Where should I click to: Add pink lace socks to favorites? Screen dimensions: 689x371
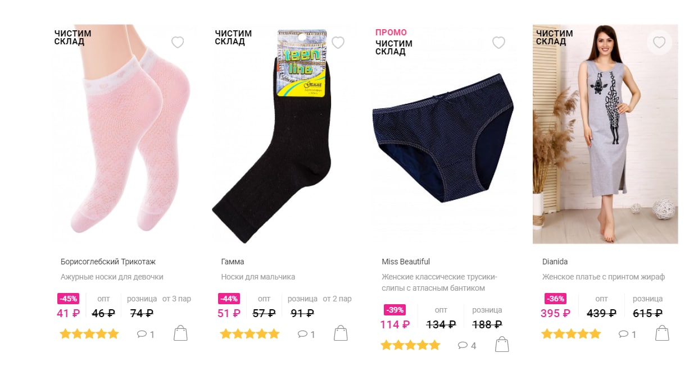pyautogui.click(x=178, y=43)
